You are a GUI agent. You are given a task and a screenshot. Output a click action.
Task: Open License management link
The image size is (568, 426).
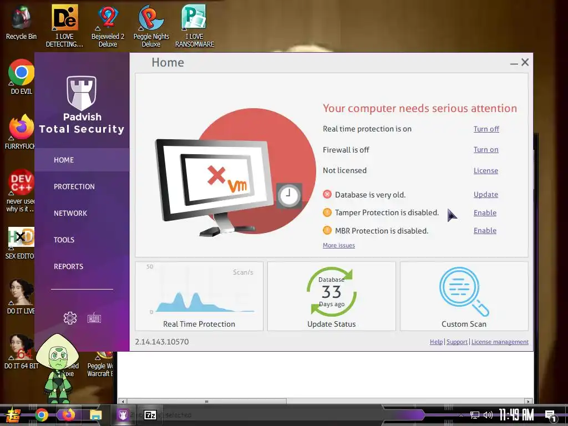(500, 342)
